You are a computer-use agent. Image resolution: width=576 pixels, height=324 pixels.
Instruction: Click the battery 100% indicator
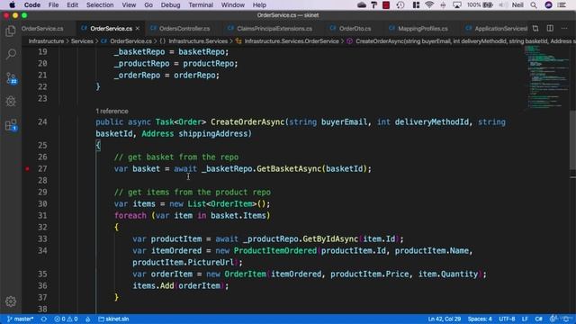[x=480, y=4]
